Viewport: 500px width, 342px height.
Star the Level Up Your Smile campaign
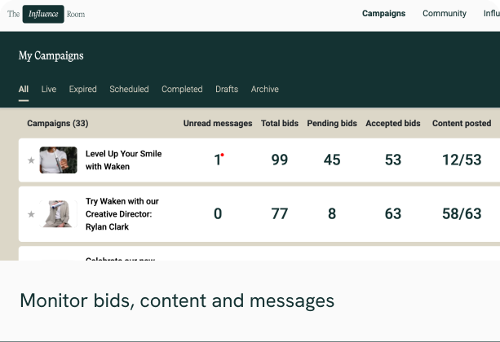point(31,160)
